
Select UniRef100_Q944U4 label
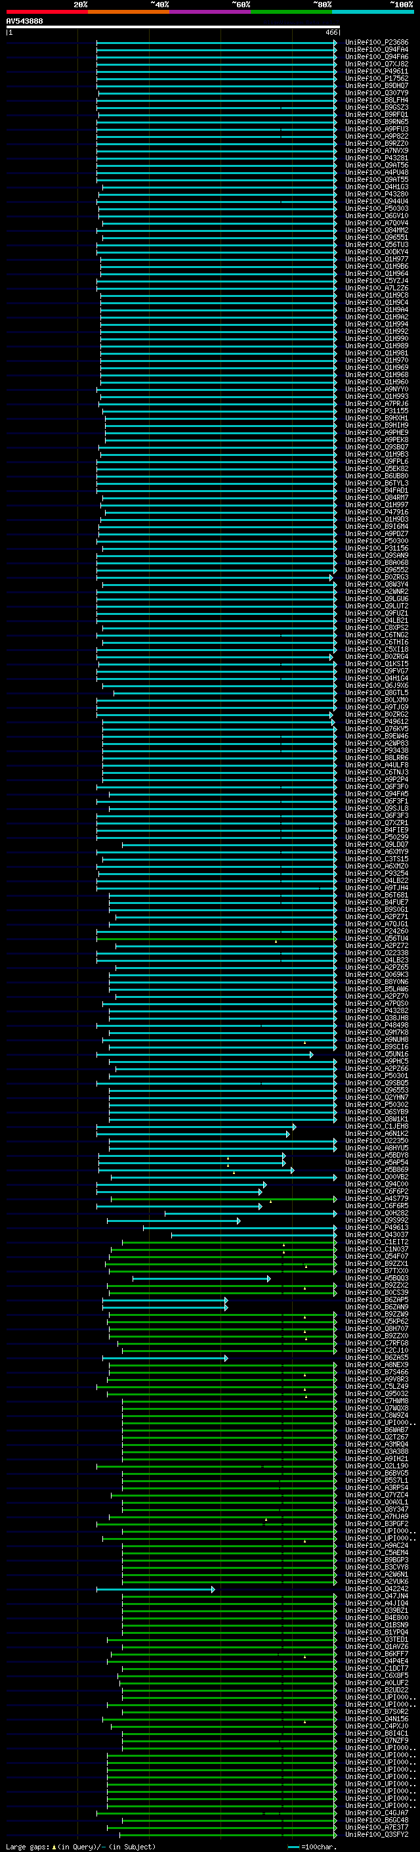click(377, 201)
